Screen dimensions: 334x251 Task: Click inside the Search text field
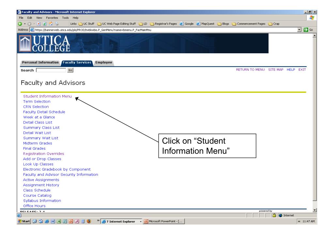pyautogui.click(x=51, y=70)
